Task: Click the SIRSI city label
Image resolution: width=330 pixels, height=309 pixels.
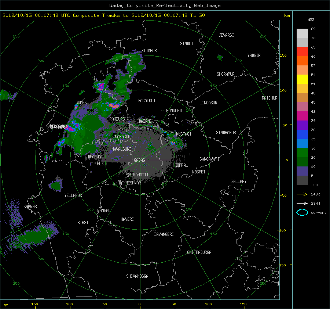Action: pyautogui.click(x=83, y=223)
